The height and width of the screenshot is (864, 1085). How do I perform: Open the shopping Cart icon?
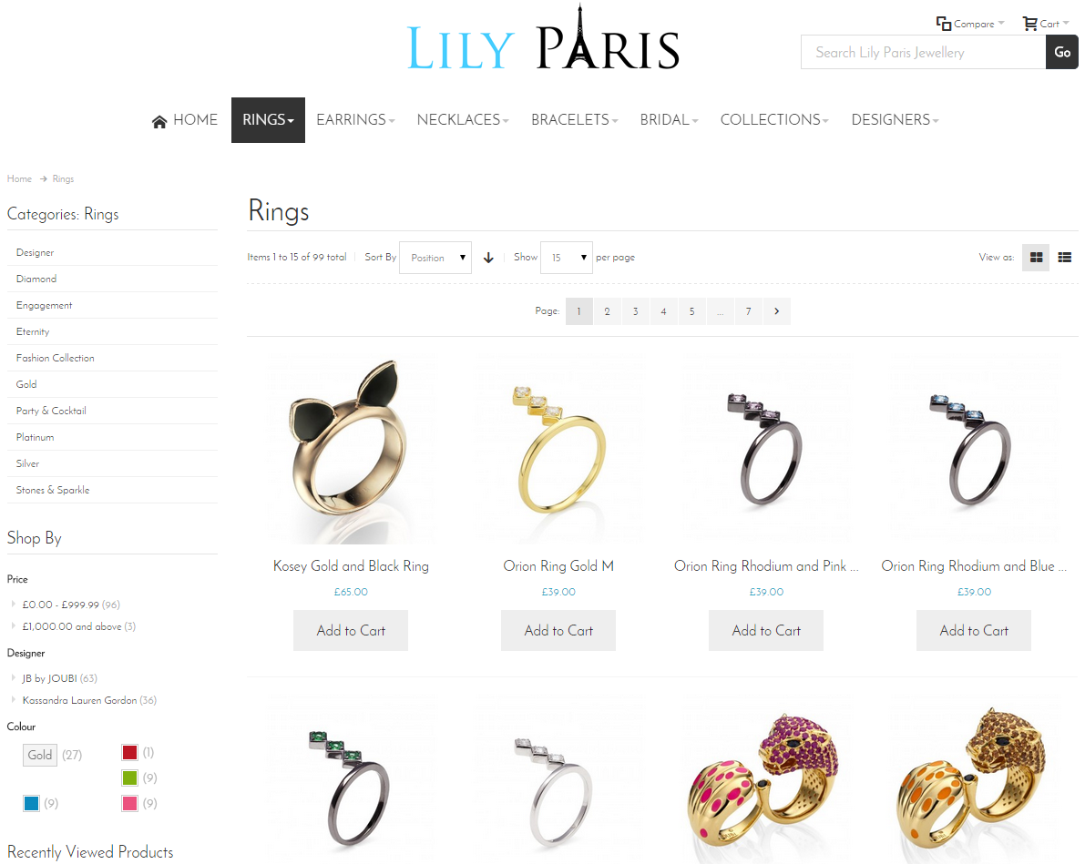tap(1029, 24)
